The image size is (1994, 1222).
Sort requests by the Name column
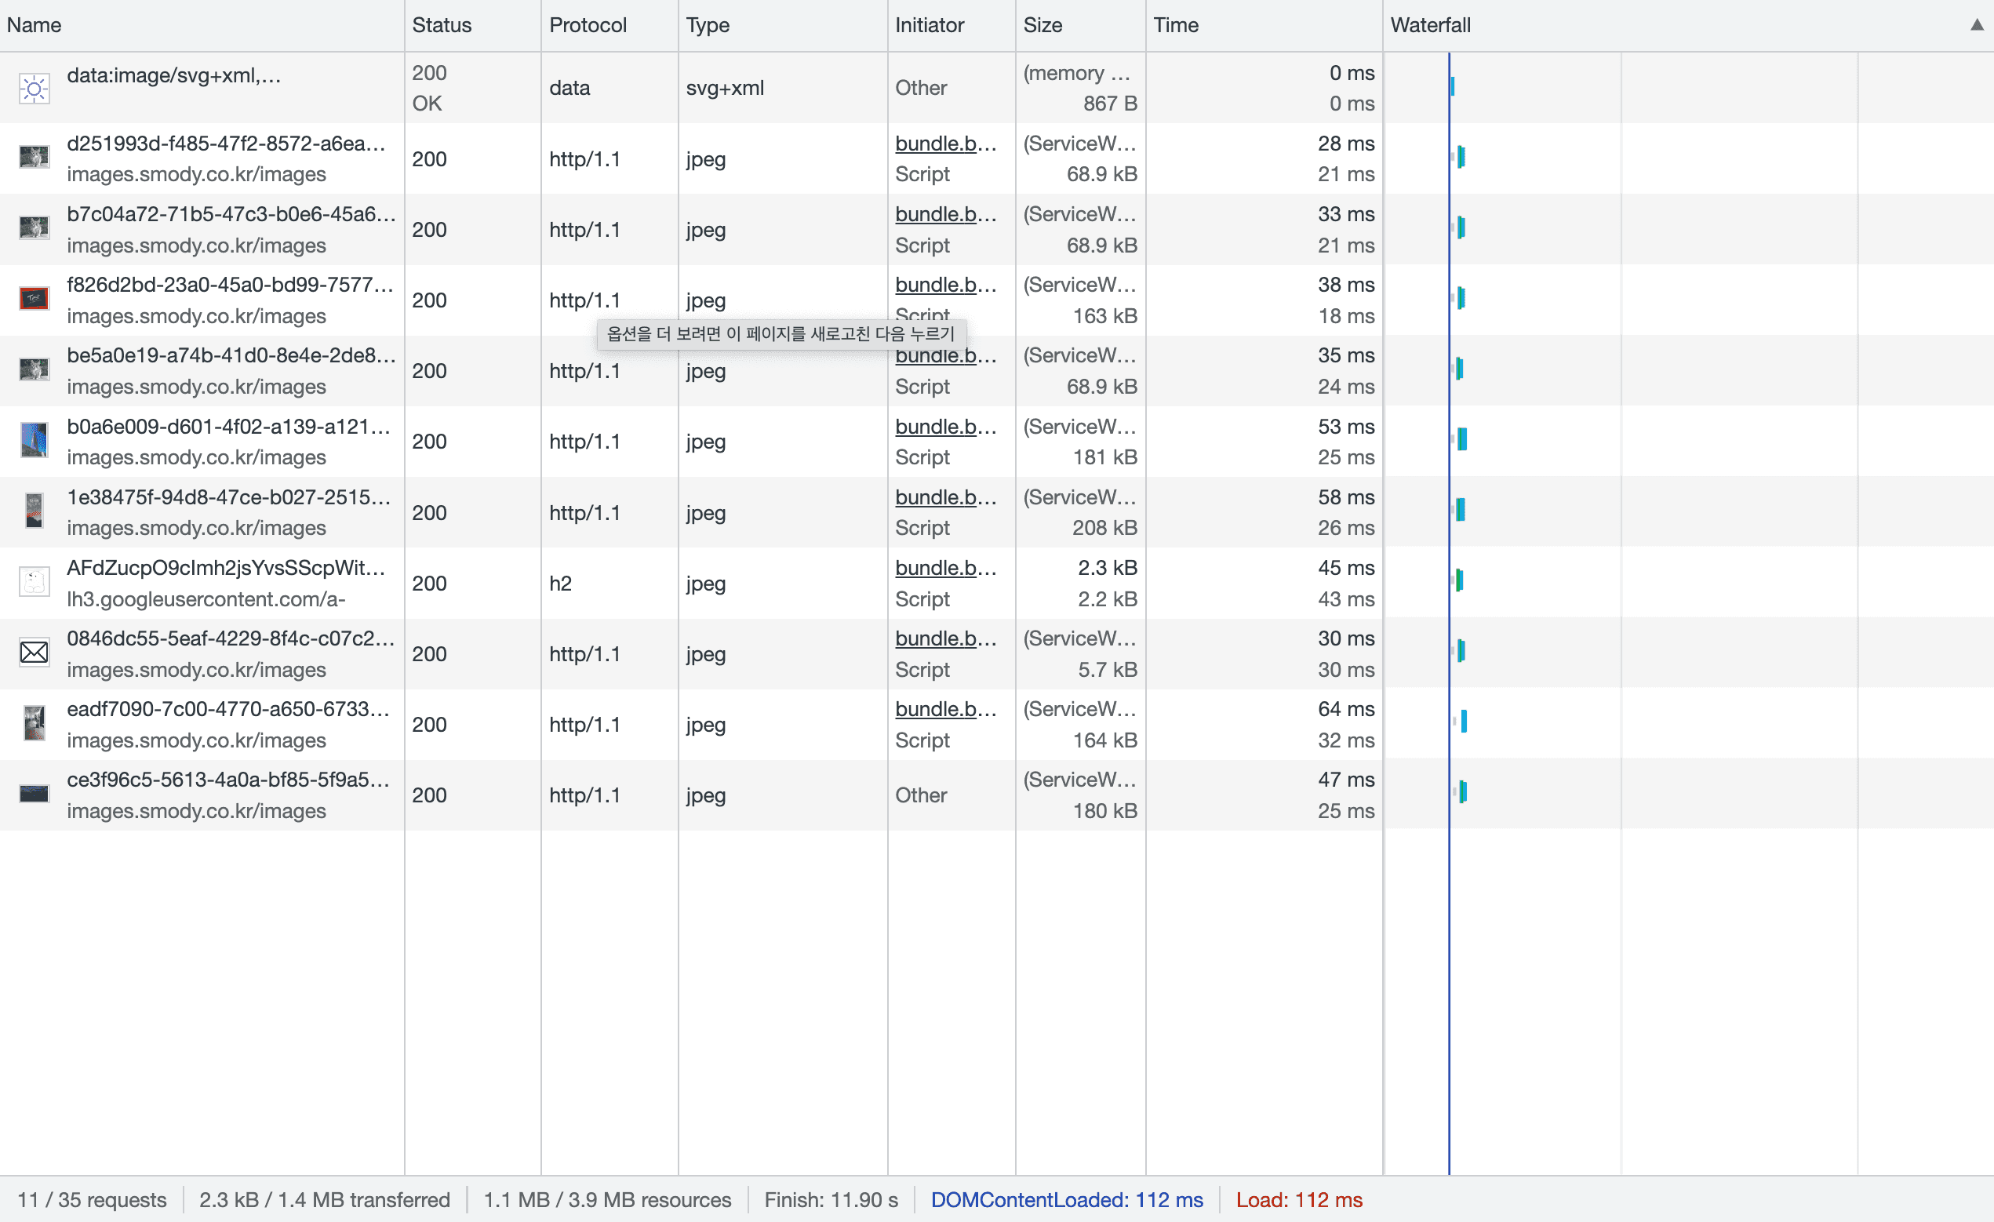[x=34, y=25]
